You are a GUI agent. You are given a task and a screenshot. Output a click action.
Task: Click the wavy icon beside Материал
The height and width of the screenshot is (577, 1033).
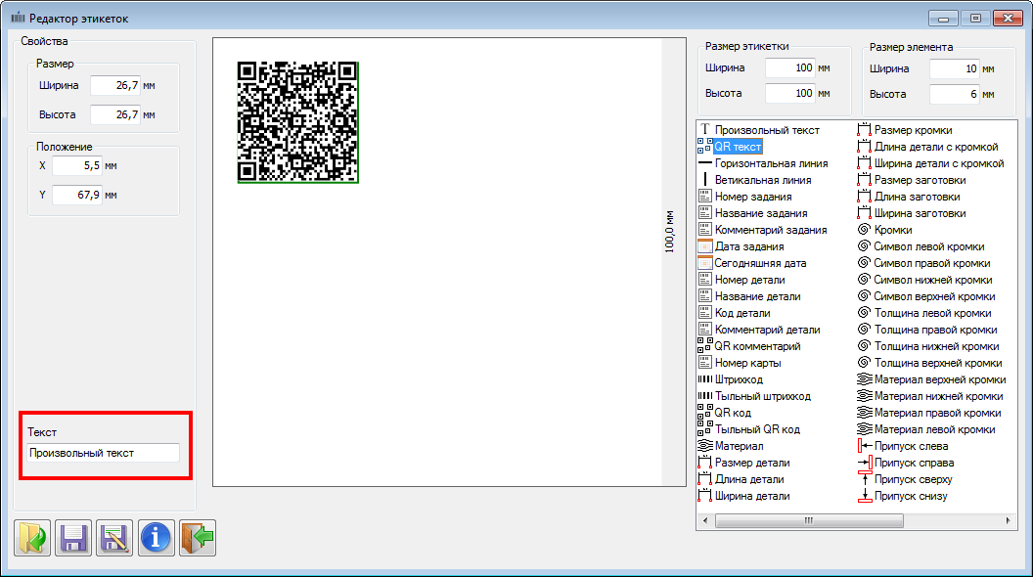pos(705,446)
